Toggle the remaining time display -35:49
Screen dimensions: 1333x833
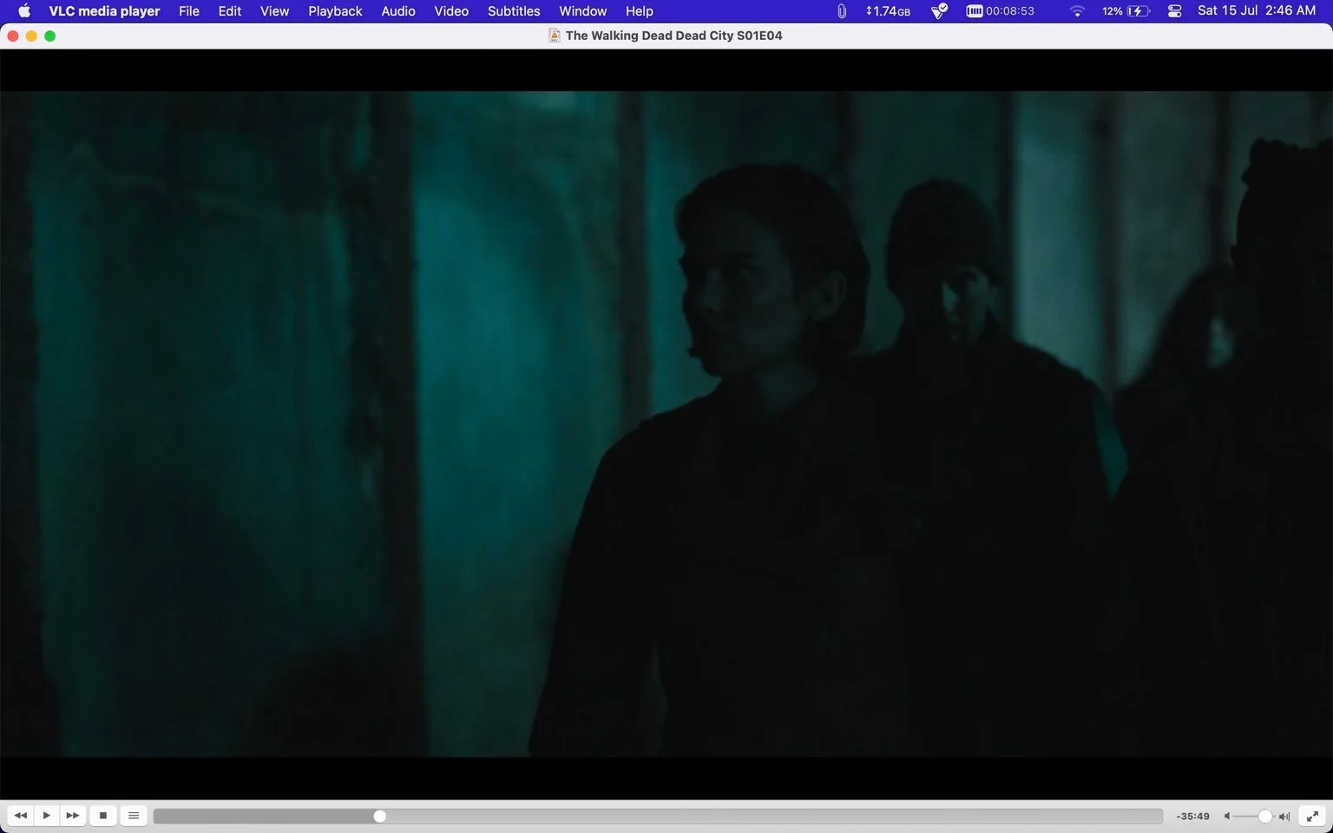tap(1192, 817)
